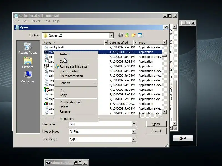The width and height of the screenshot is (222, 166).
Task: Open Notepad Help menu
Action: (56, 21)
